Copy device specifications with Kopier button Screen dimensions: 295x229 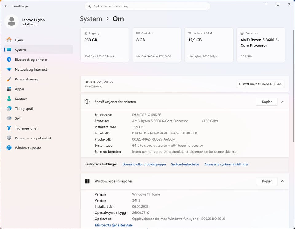267,102
